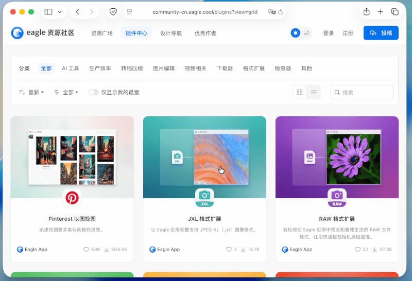Click the Eagle logo icon

coord(18,33)
